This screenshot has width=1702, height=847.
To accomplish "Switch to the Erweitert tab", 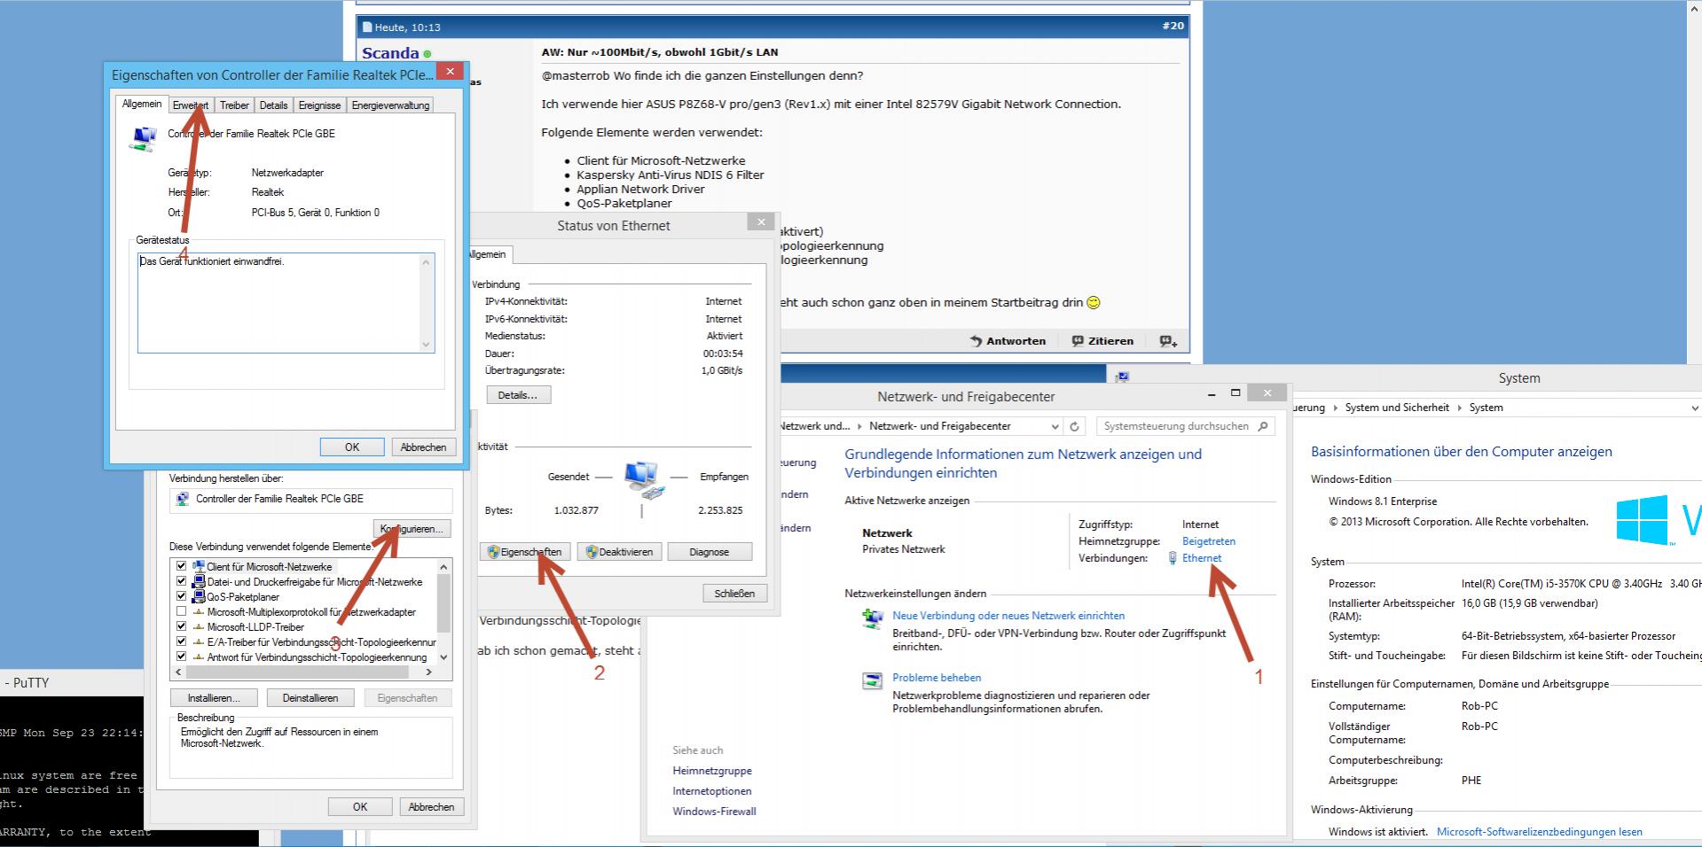I will click(191, 105).
